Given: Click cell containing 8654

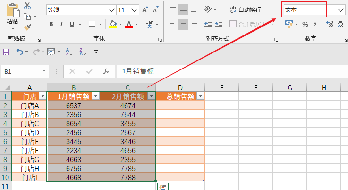Looking at the screenshot, I should point(74,123).
